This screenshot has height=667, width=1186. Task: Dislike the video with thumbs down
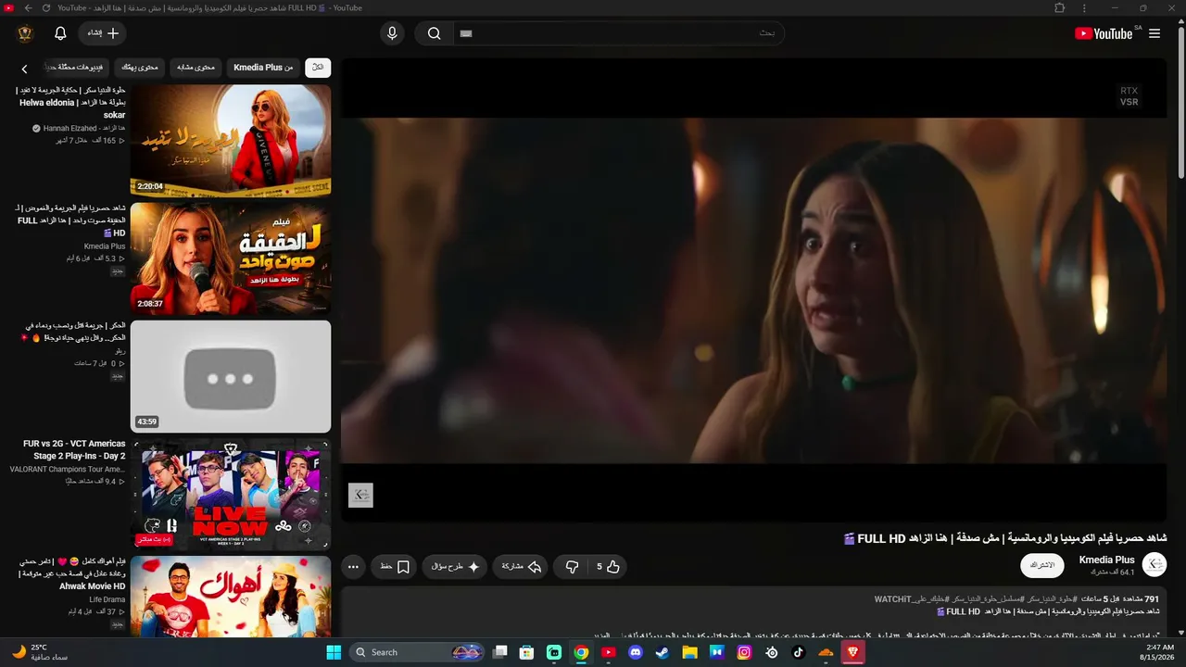click(572, 567)
